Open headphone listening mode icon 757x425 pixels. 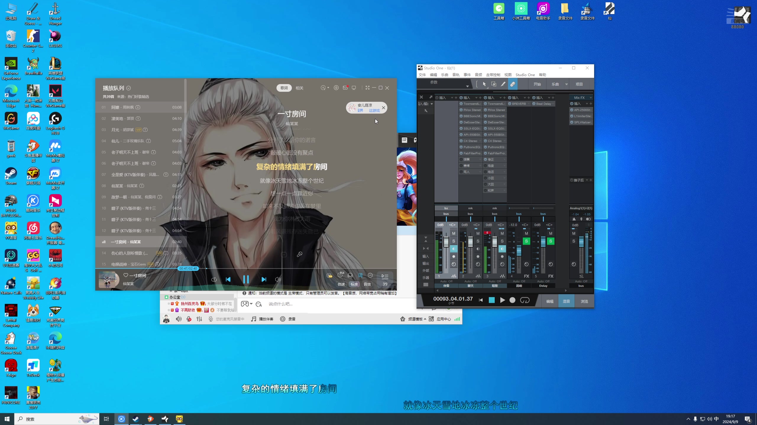pyautogui.click(x=350, y=275)
